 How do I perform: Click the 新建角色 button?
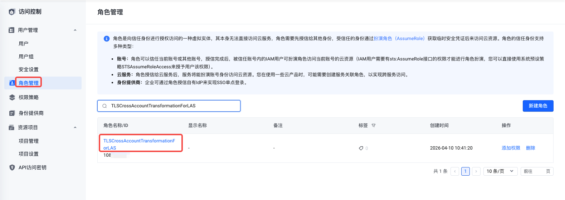(538, 106)
